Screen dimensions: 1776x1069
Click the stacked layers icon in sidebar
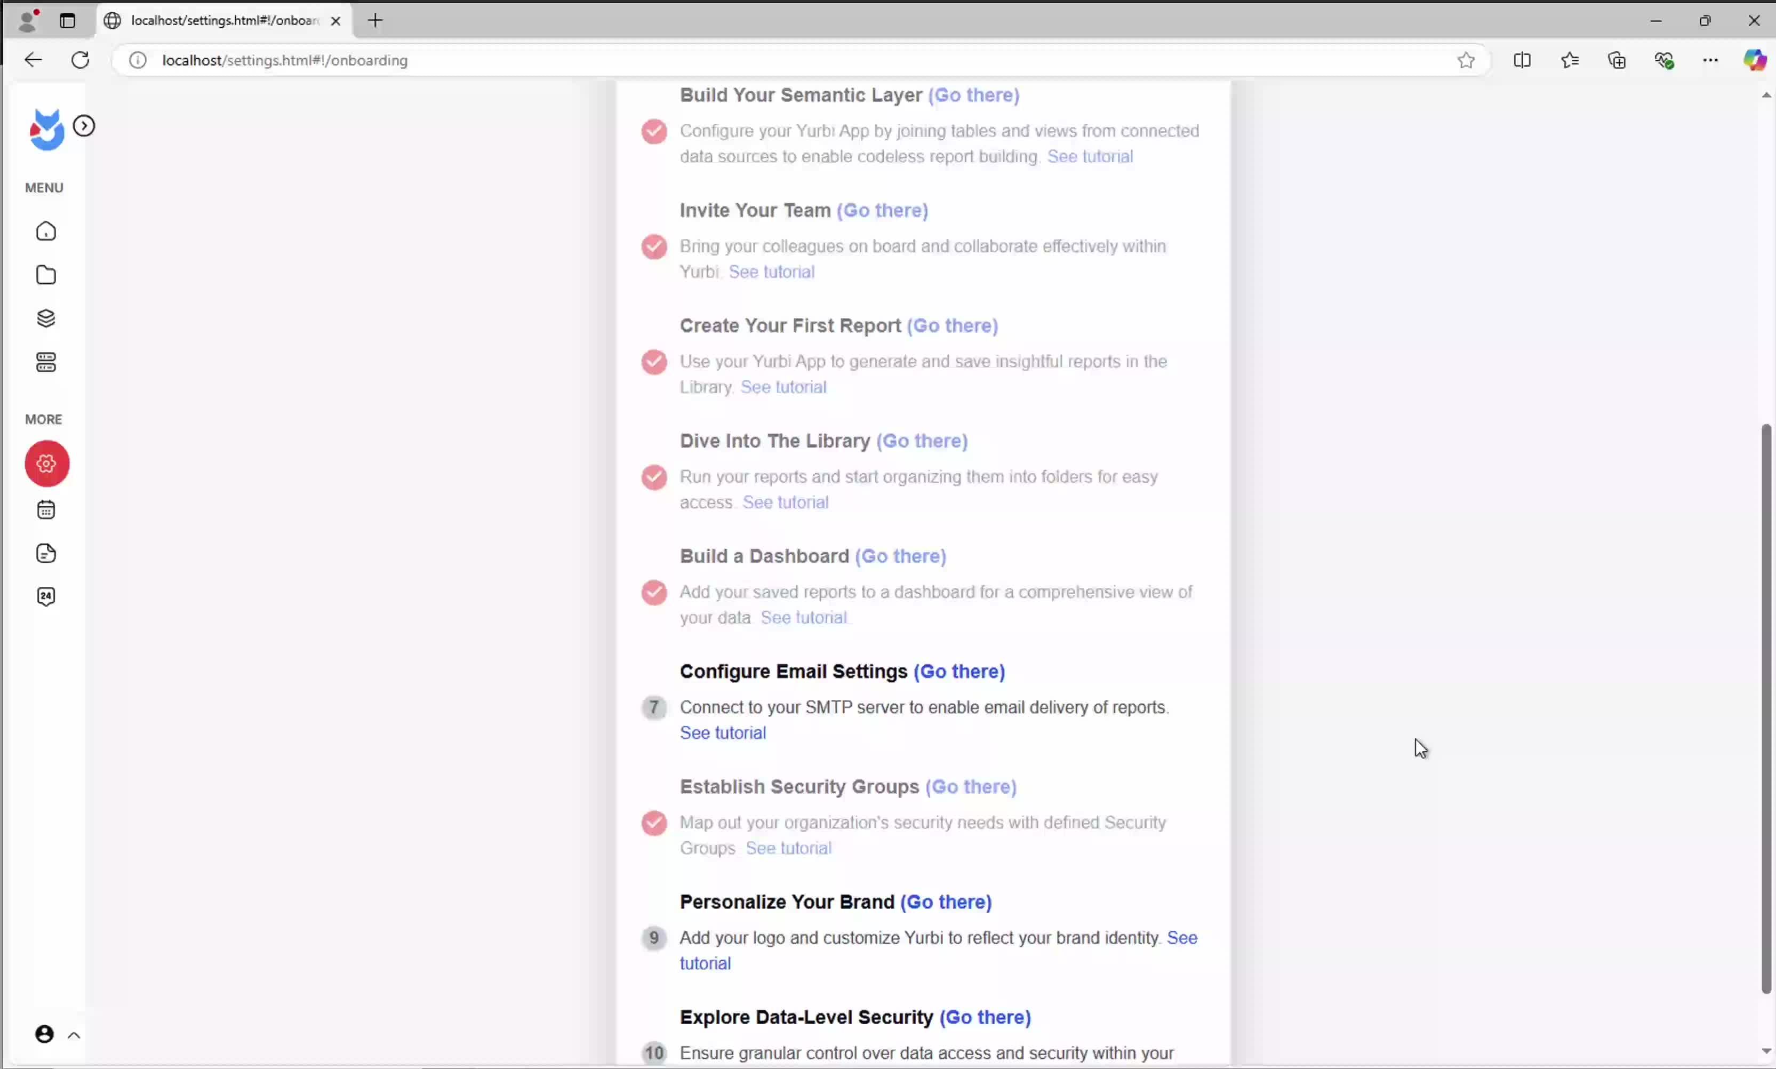[46, 318]
